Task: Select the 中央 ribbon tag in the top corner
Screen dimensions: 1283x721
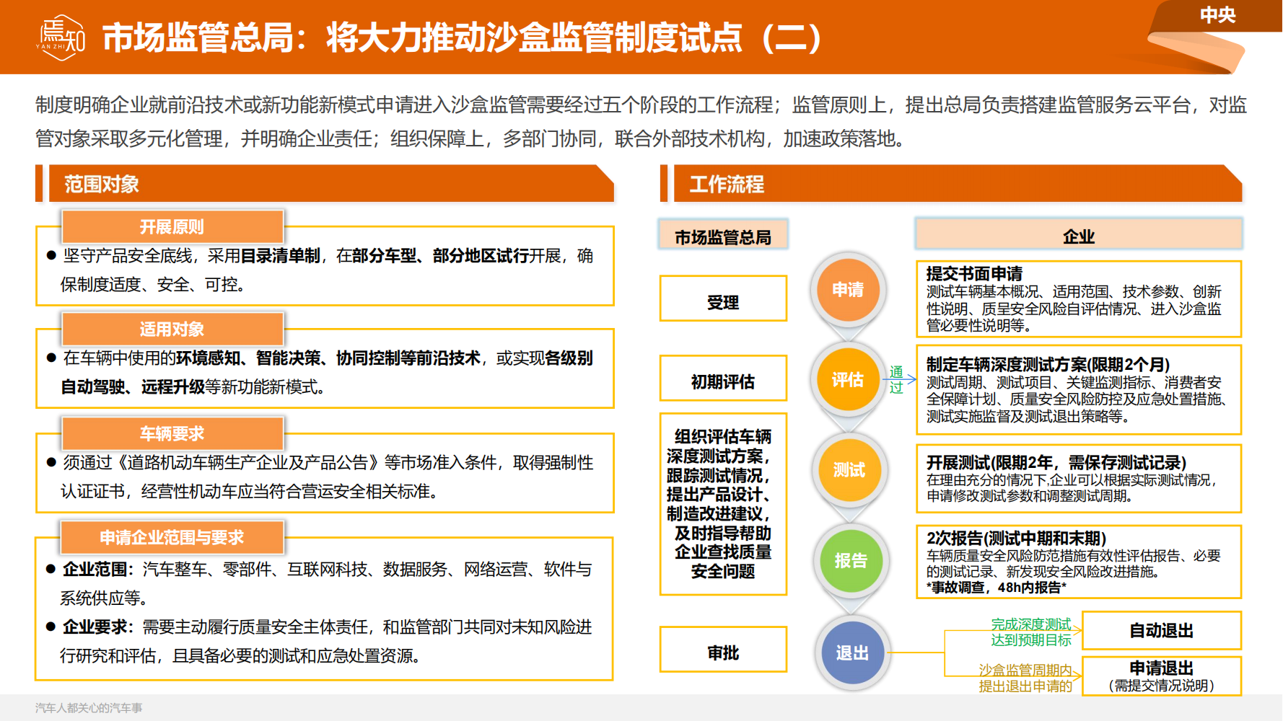Action: point(1218,15)
